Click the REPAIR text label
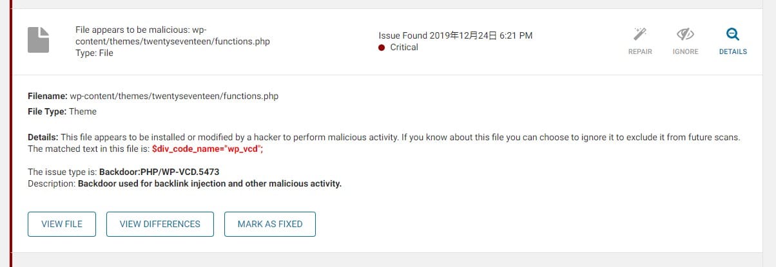The image size is (776, 267). pyautogui.click(x=640, y=51)
